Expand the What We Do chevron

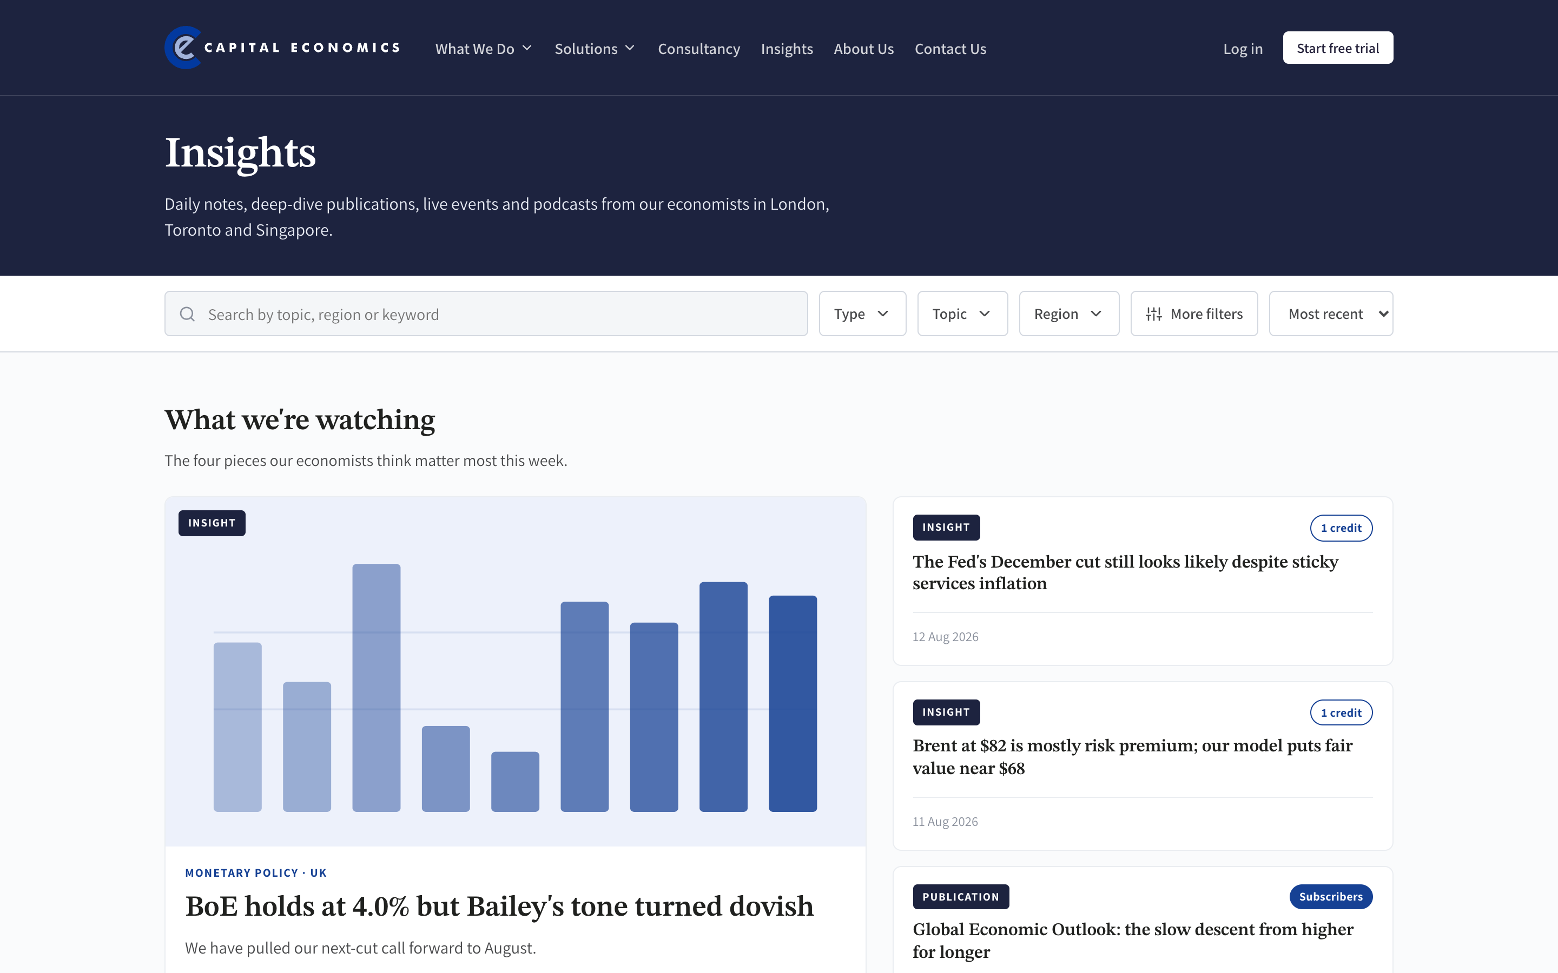coord(527,48)
